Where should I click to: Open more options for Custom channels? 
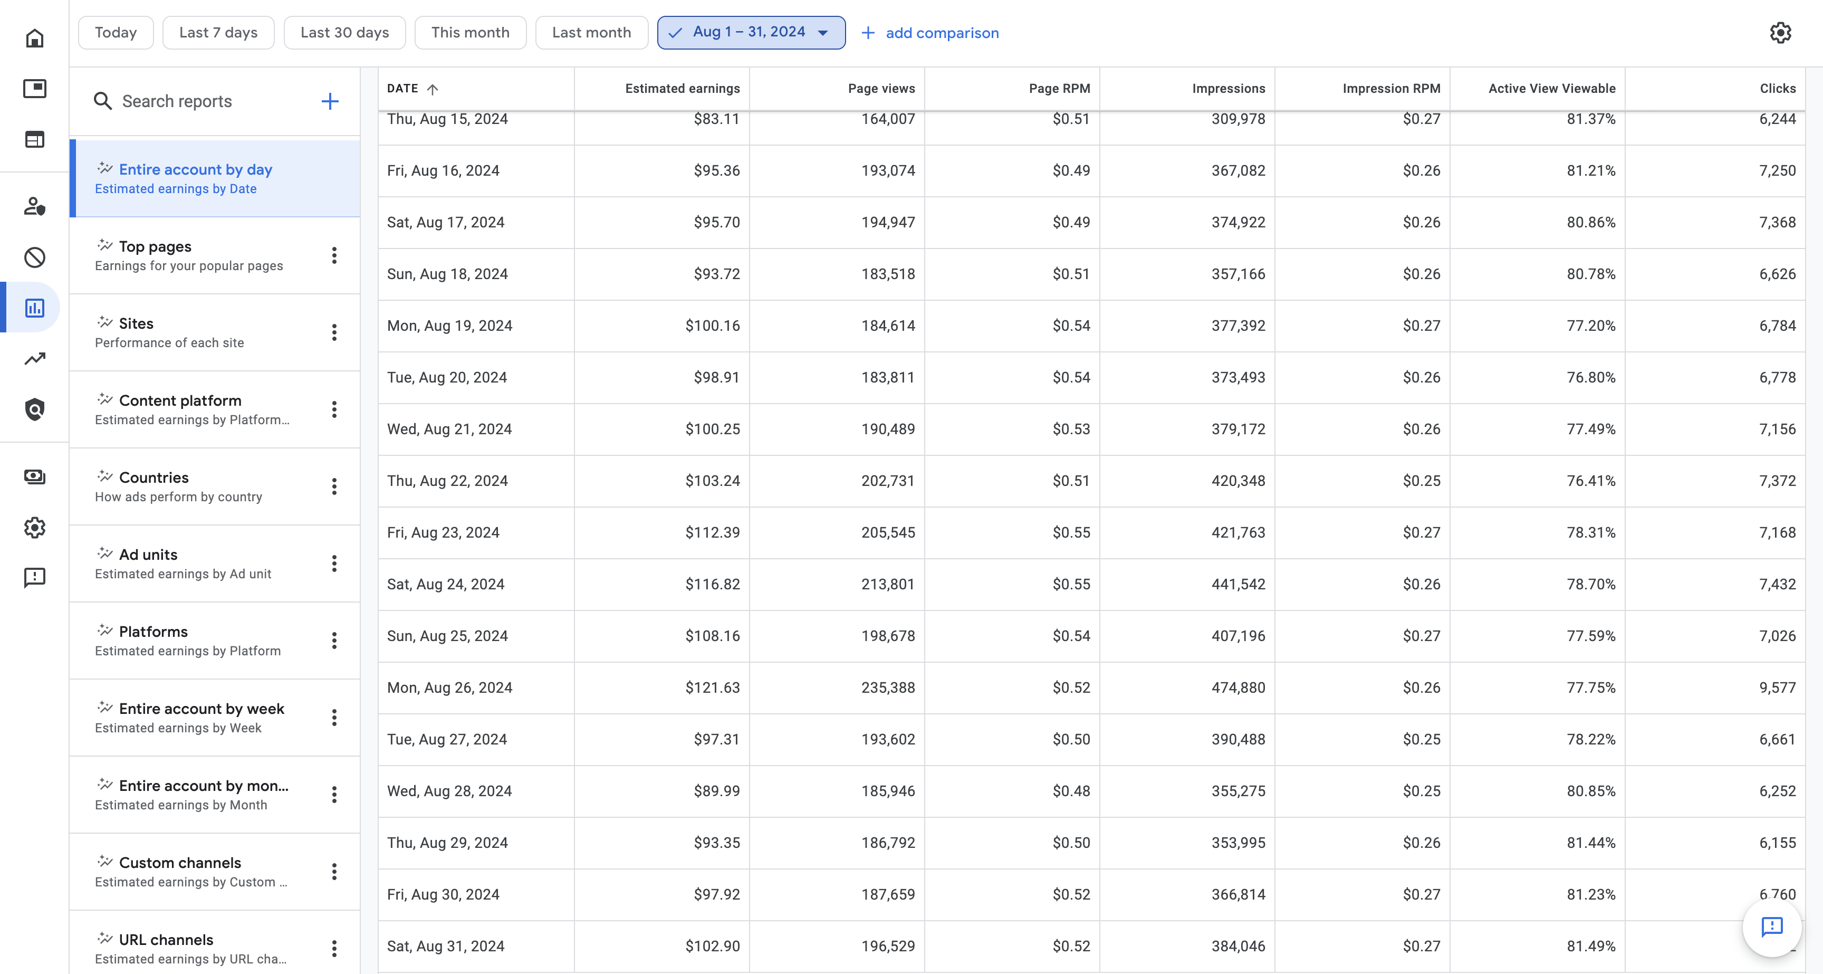334,871
